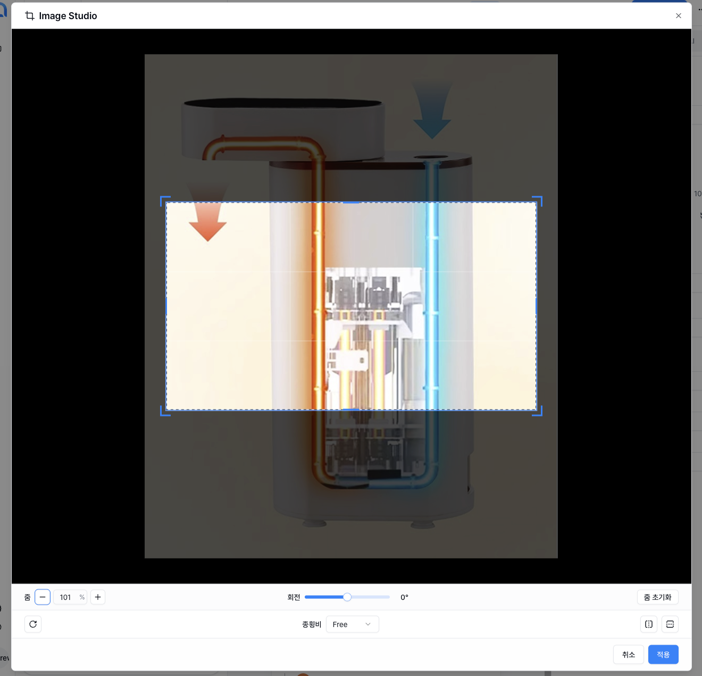Click the 회전 rotation slider handle
The height and width of the screenshot is (676, 702).
pos(347,597)
